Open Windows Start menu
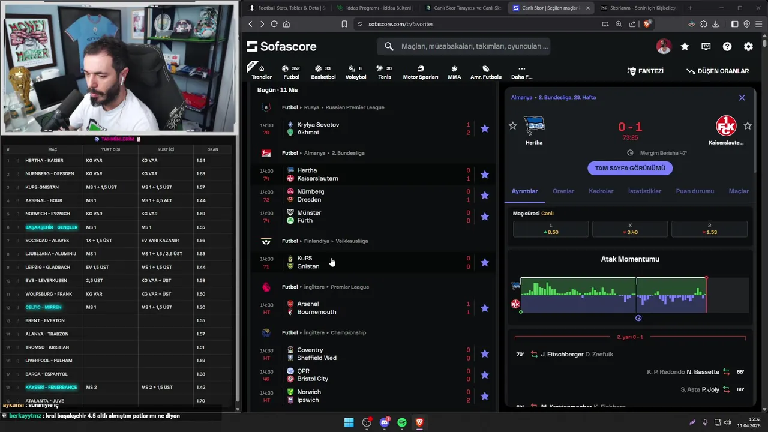This screenshot has width=768, height=432. coord(349,422)
